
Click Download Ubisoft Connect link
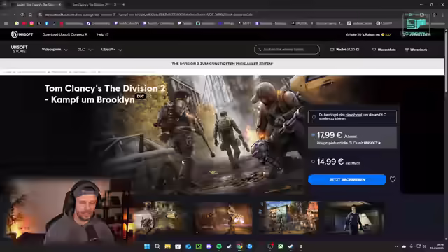[x=65, y=34]
